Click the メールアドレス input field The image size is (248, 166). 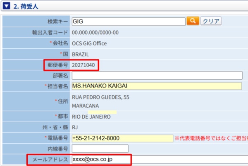coord(159,159)
